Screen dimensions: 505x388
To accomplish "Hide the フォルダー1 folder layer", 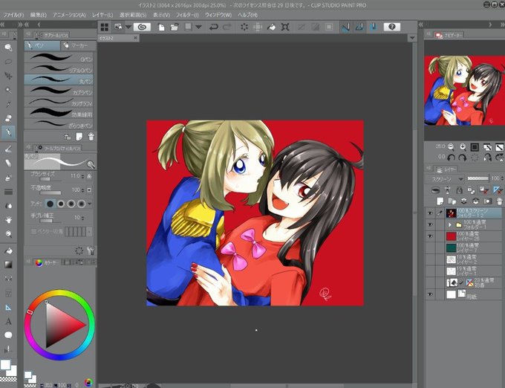I will 430,225.
